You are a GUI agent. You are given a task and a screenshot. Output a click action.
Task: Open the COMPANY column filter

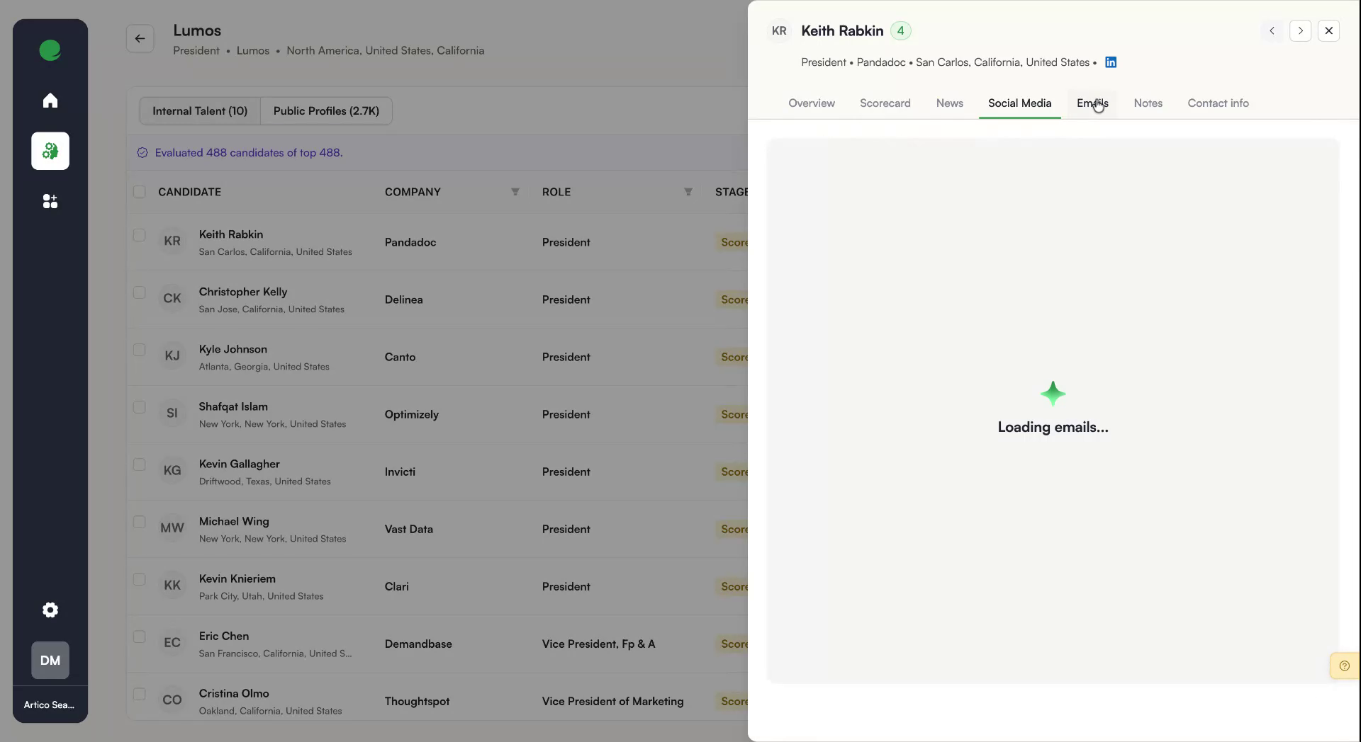tap(515, 192)
